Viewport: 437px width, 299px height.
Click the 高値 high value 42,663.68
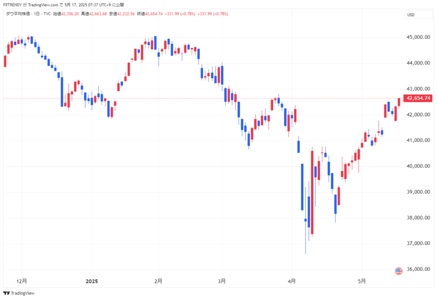coord(98,14)
